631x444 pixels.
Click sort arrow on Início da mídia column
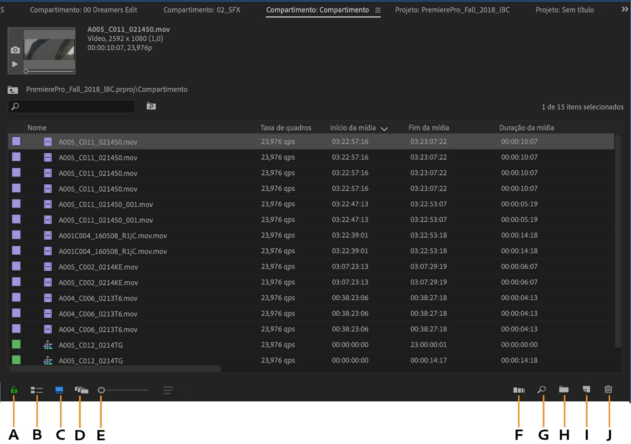point(384,129)
